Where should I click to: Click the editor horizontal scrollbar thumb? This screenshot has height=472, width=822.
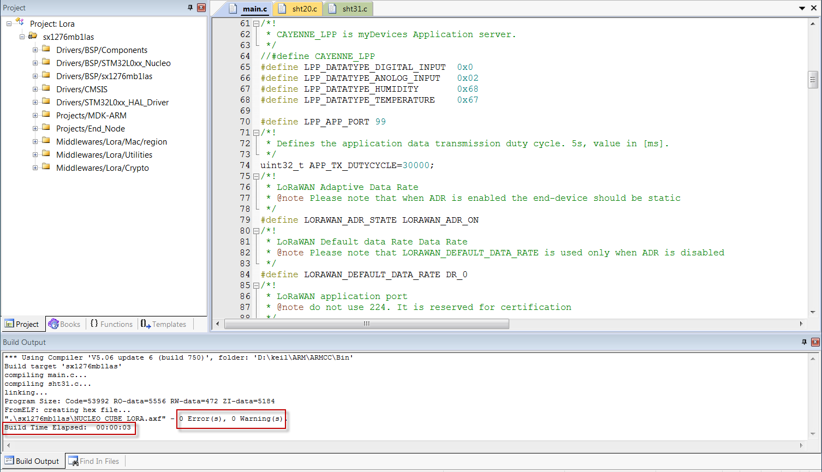pos(367,324)
